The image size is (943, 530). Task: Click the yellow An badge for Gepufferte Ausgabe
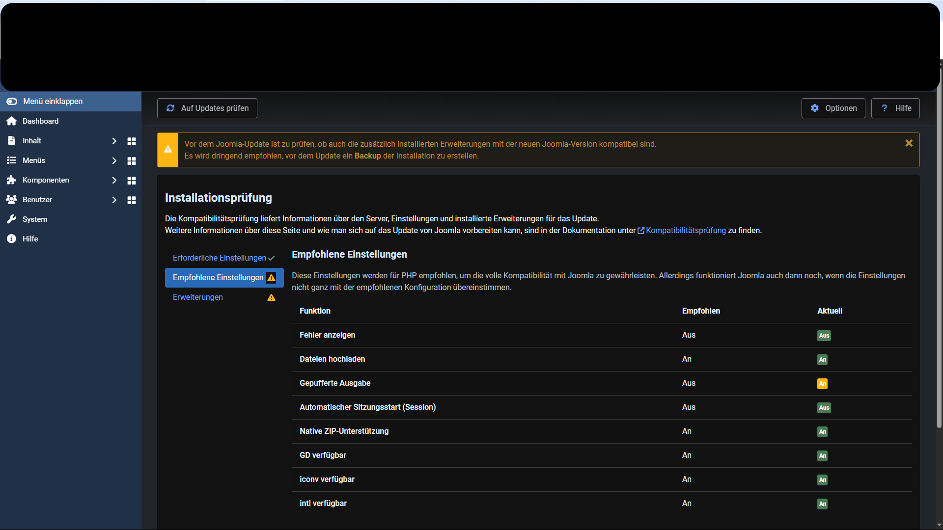tap(822, 384)
